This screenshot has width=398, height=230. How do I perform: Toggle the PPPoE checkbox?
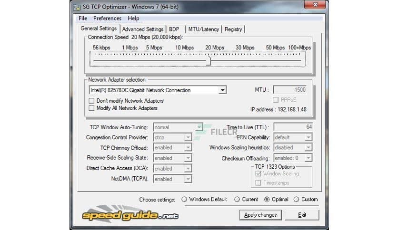coord(275,100)
